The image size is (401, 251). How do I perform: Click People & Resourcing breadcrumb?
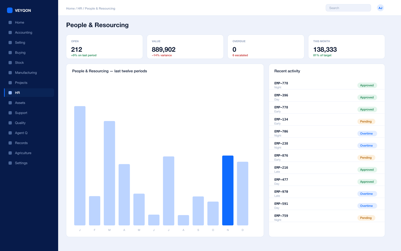(100, 9)
